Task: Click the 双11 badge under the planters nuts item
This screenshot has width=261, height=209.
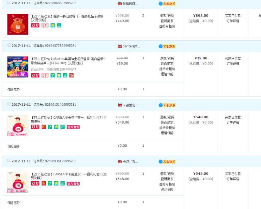Action: (35, 75)
